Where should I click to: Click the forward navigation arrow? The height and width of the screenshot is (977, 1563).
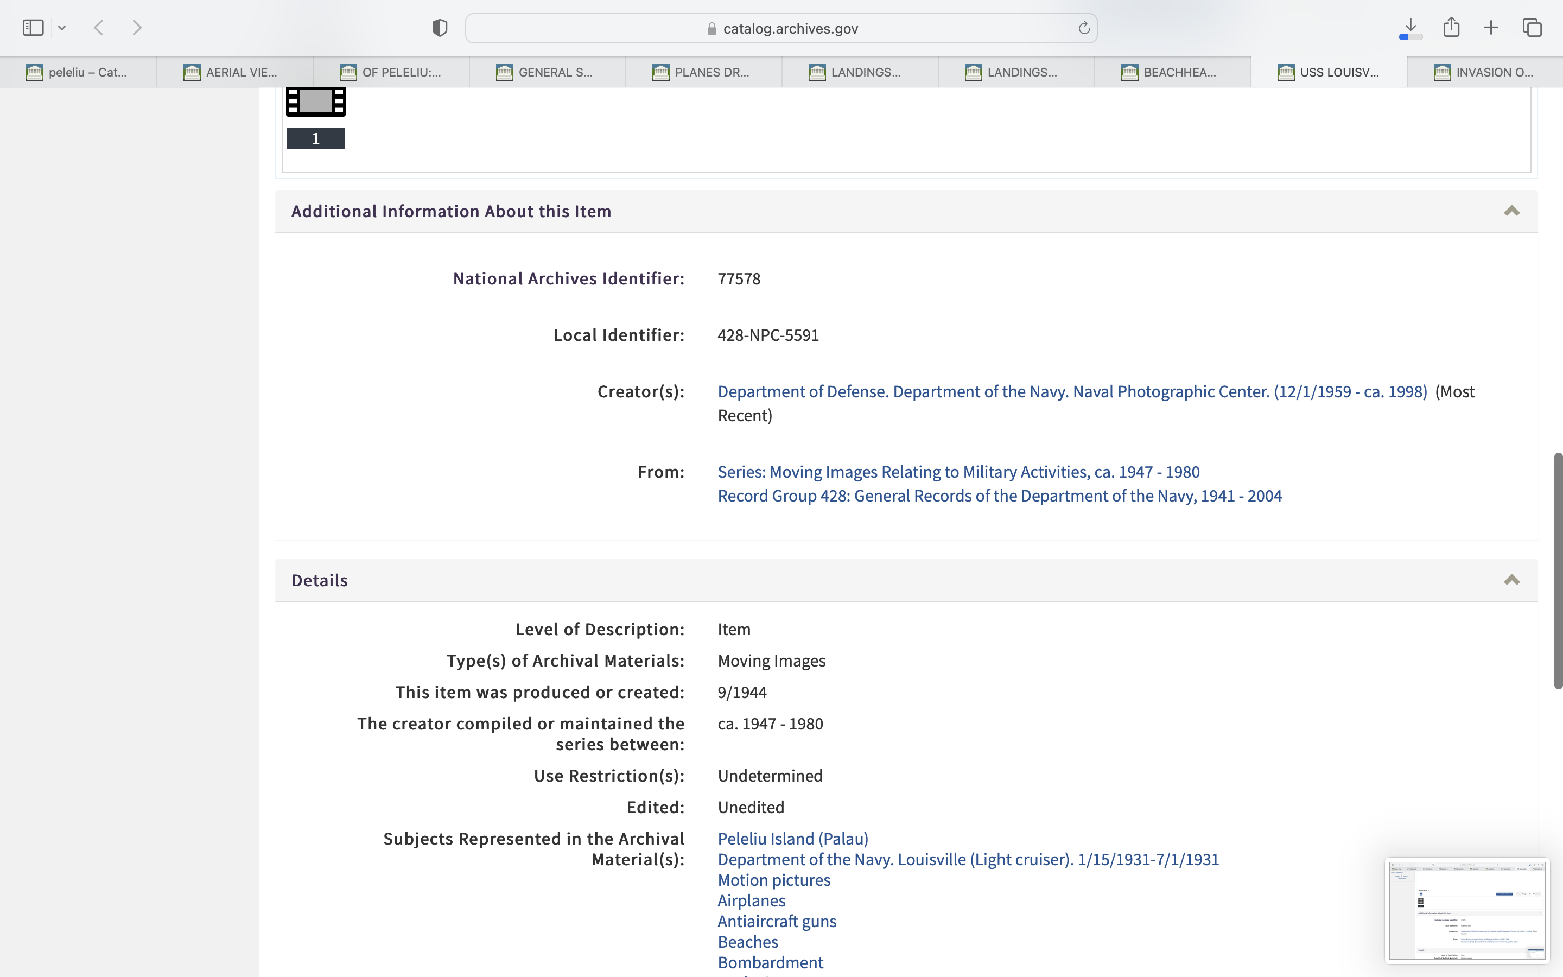pos(137,28)
